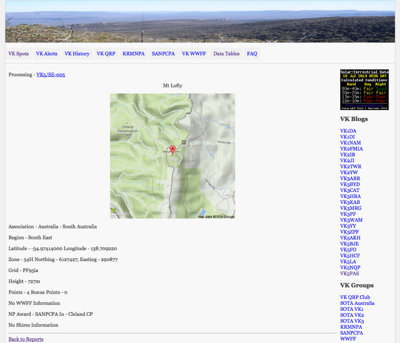Switch to the VK Spots tab
Screen dimensions: 400x343
(x=18, y=53)
